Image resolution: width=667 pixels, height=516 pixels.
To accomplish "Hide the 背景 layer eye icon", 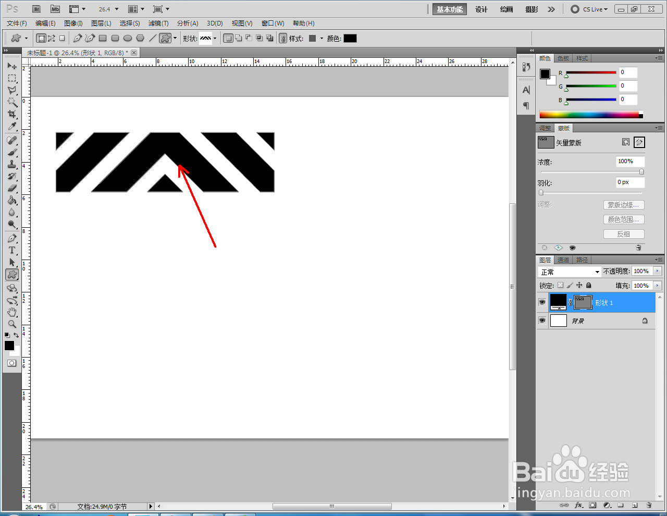I will tap(542, 321).
